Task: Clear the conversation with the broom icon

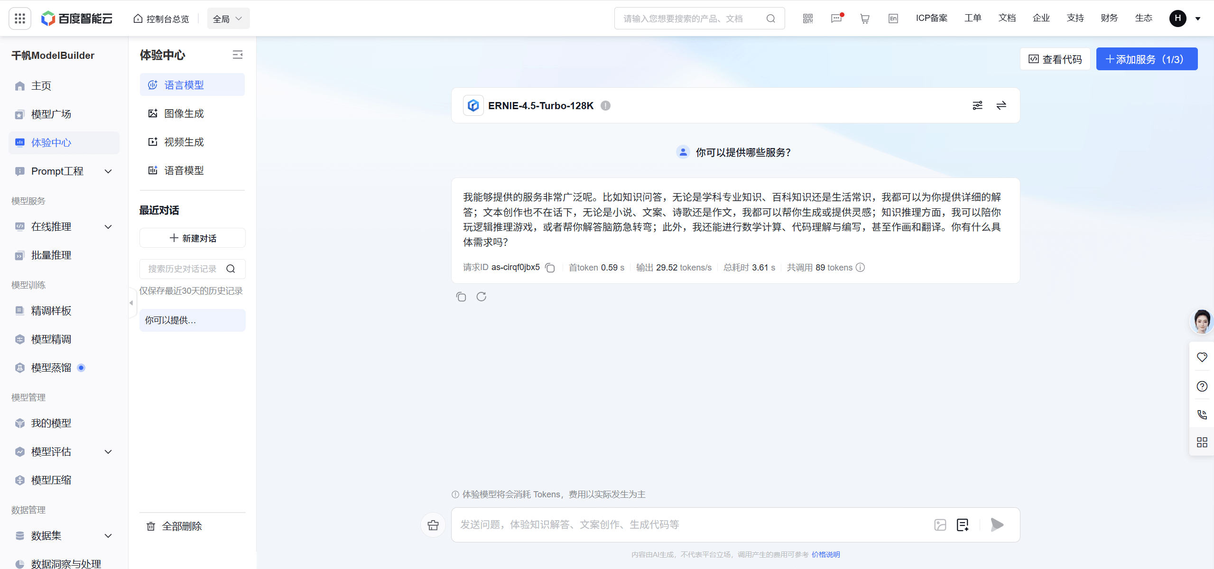Action: [432, 524]
